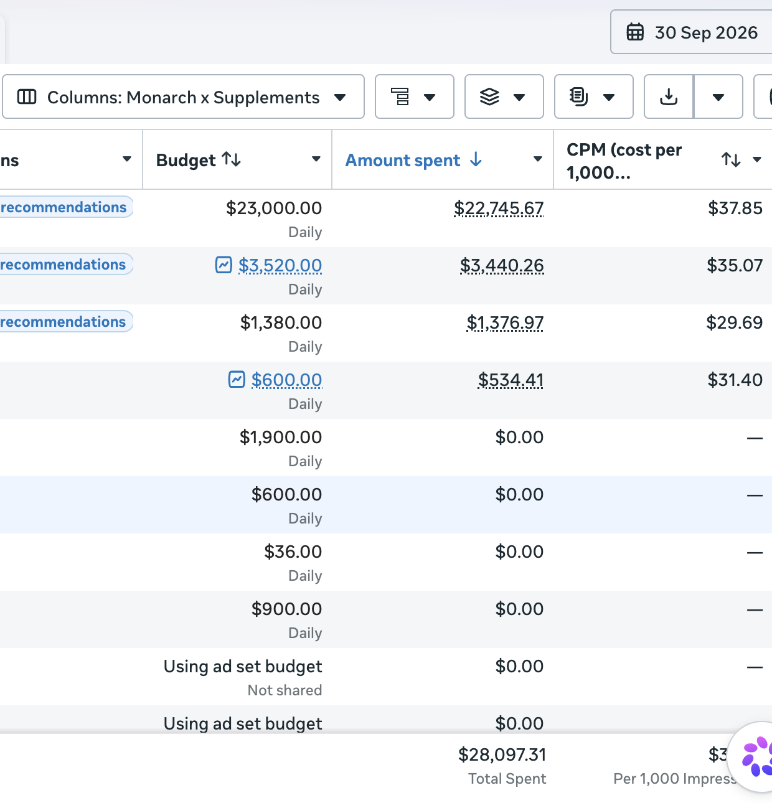This screenshot has height=803, width=772.
Task: Open the export options arrow dropdown
Action: point(718,96)
